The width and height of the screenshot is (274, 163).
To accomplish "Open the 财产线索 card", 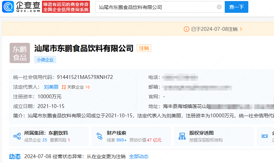I will coord(131,136).
